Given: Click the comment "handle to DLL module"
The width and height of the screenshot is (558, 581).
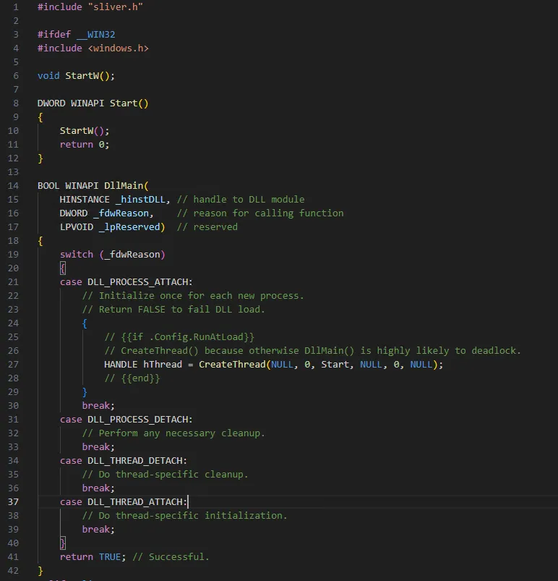Looking at the screenshot, I should [x=249, y=200].
